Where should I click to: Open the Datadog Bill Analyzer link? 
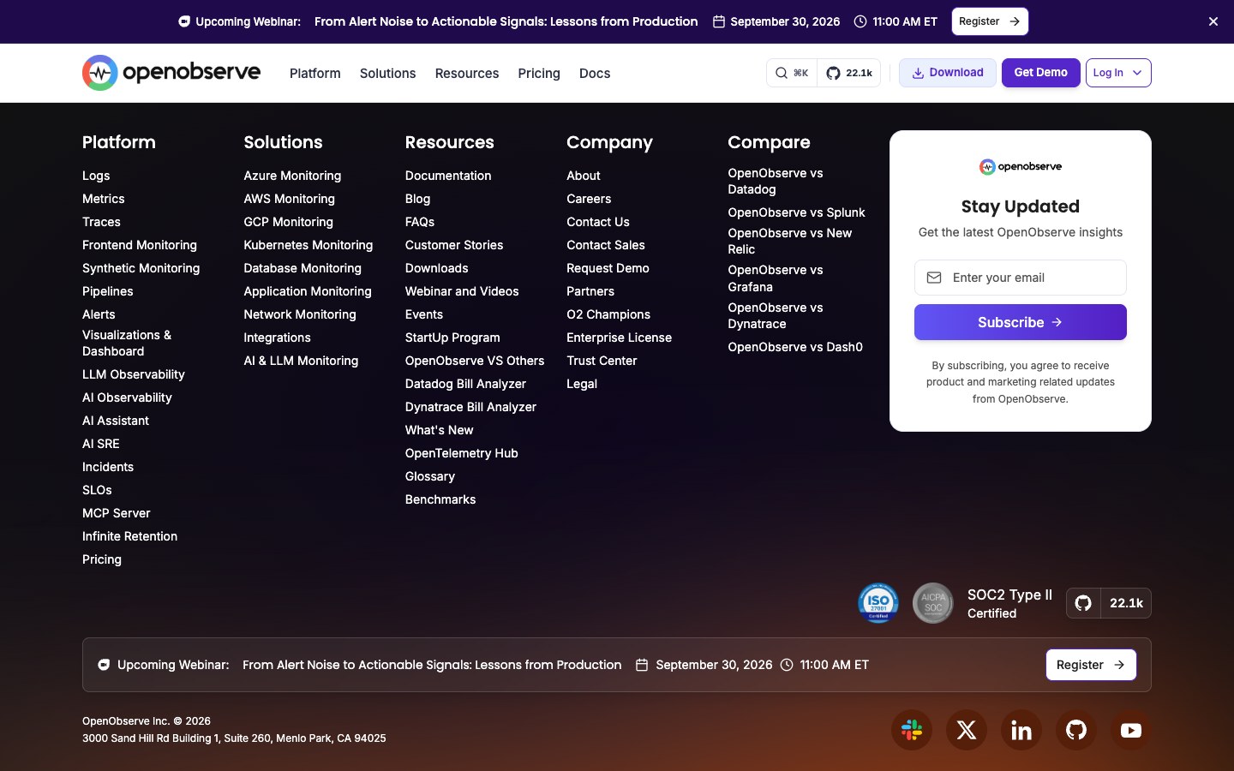465,384
